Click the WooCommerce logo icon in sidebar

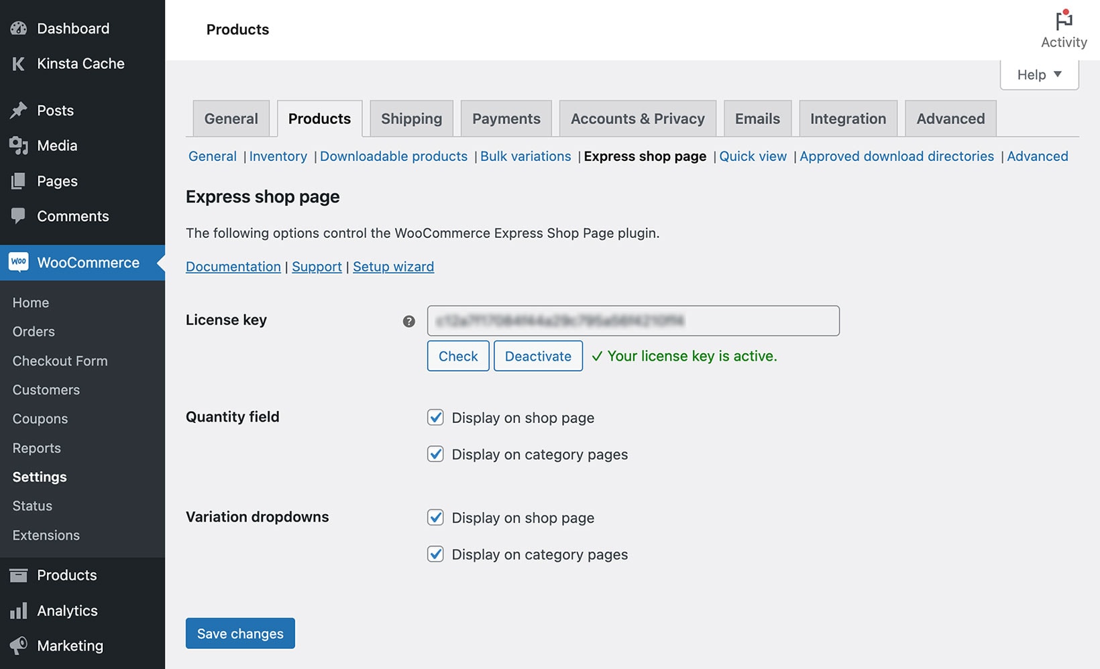[19, 262]
